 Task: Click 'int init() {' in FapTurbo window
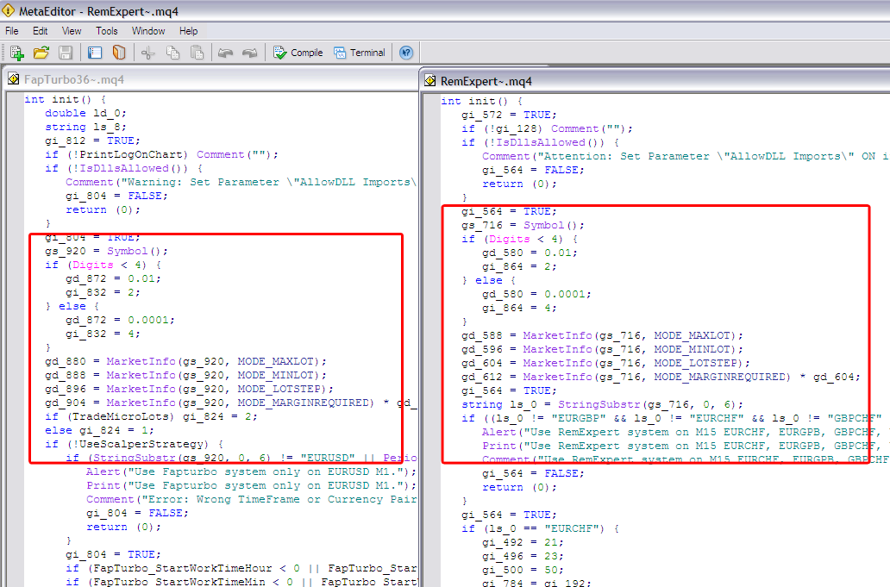pyautogui.click(x=65, y=99)
